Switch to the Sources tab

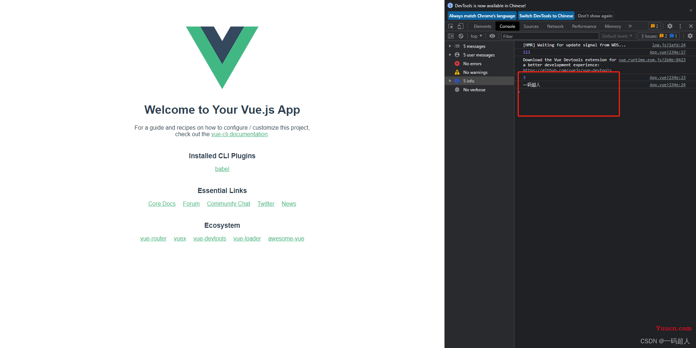[x=531, y=26]
